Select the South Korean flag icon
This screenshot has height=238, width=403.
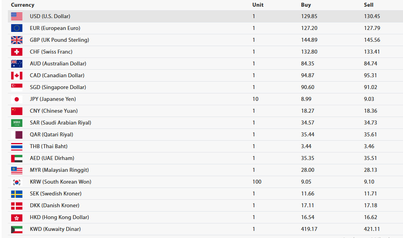pos(17,182)
